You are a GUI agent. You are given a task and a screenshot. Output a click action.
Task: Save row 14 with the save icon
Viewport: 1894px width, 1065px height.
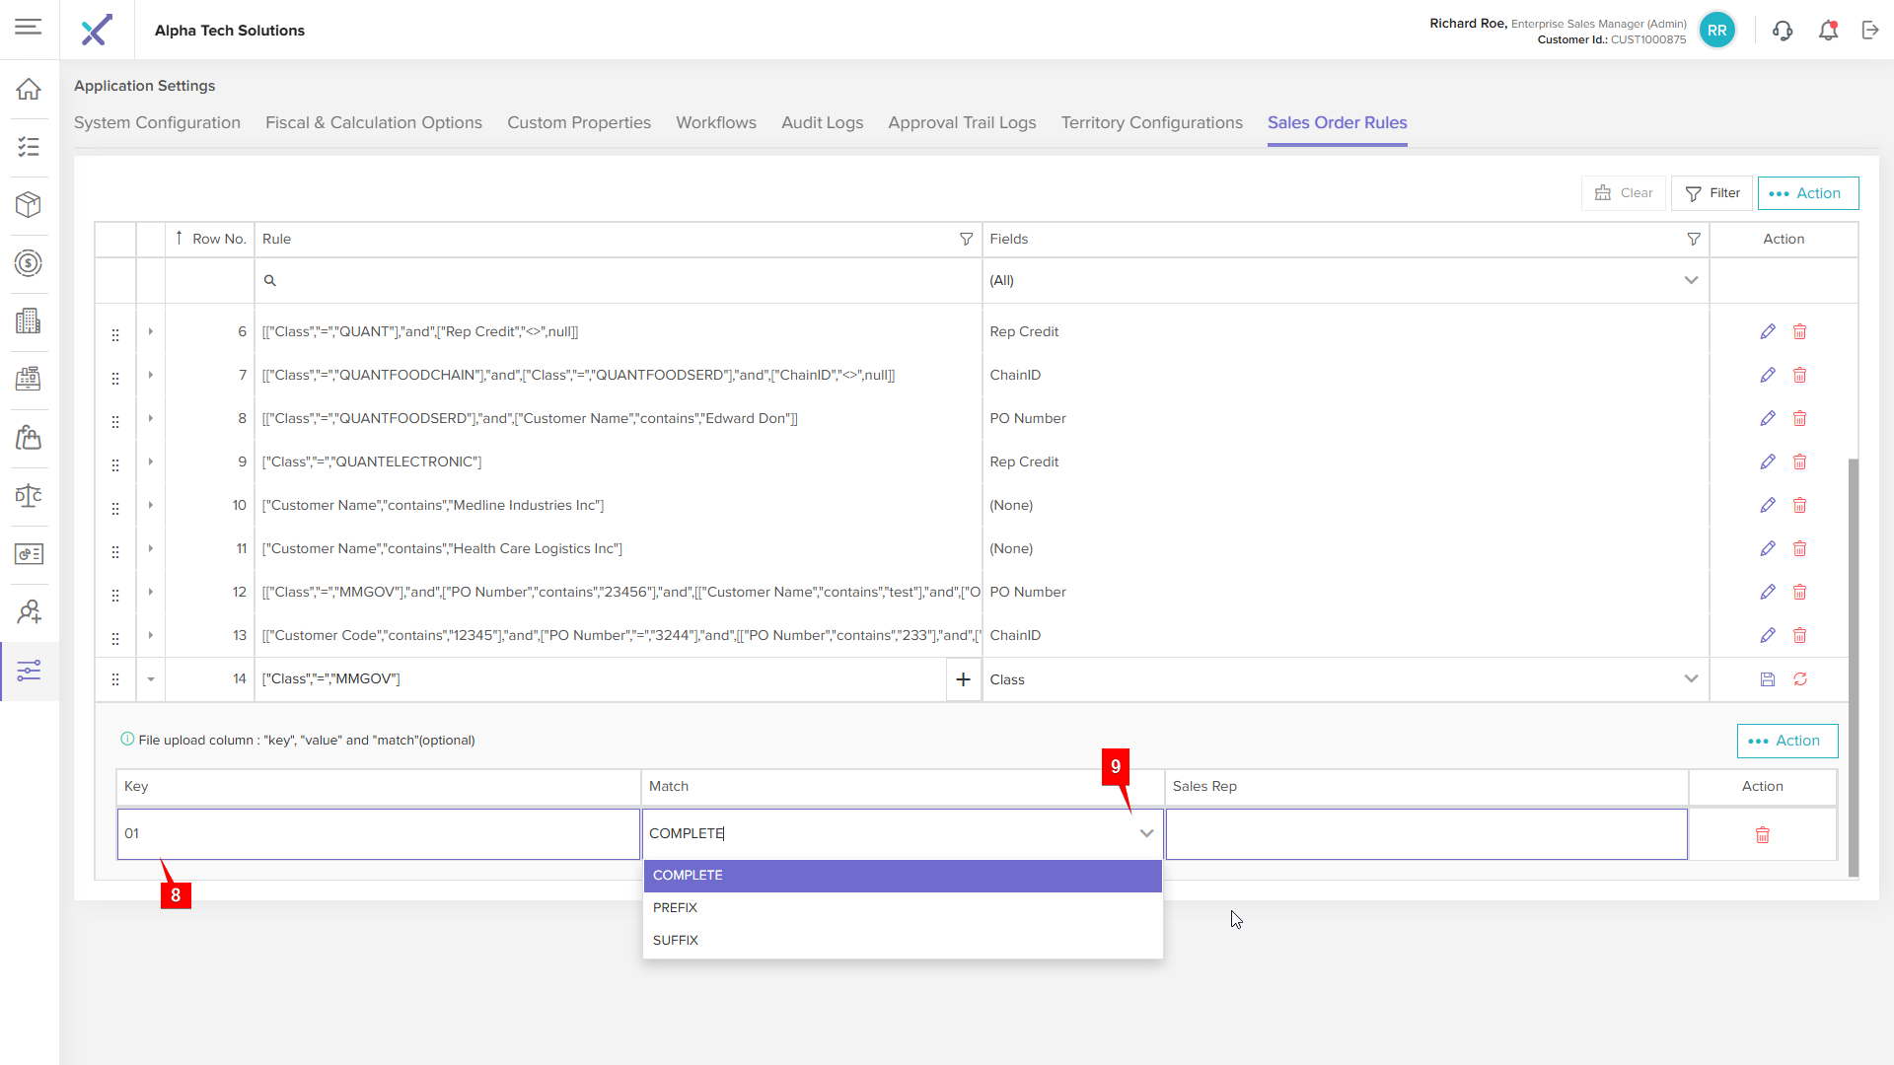click(x=1767, y=679)
